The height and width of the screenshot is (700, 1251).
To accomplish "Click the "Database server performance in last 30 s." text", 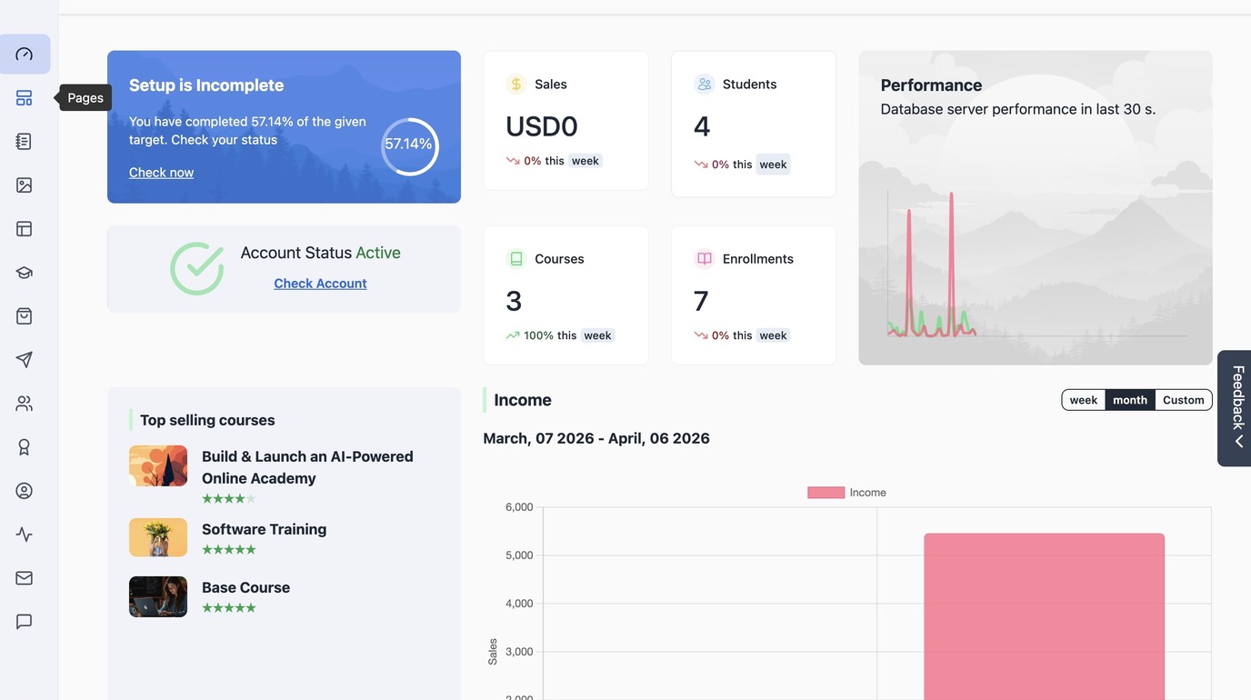I will pyautogui.click(x=1018, y=109).
